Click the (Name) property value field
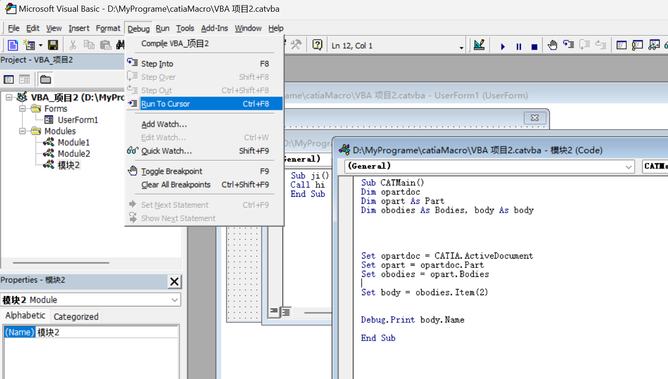This screenshot has height=379, width=668. pyautogui.click(x=107, y=332)
